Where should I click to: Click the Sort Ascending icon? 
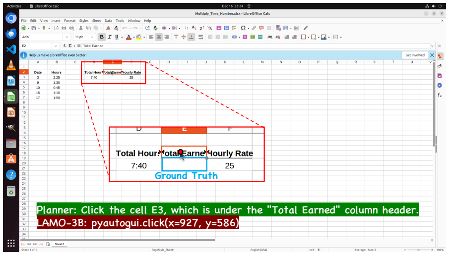[194, 28]
